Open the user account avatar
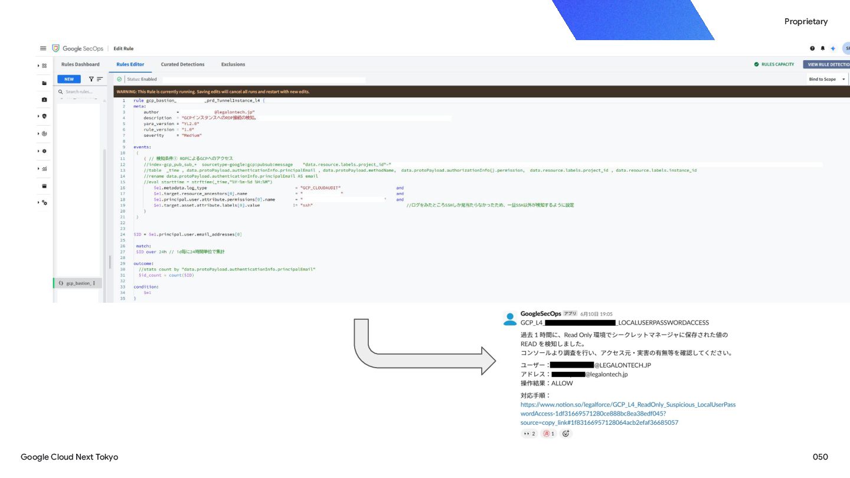Screen dimensions: 850x478 846,48
